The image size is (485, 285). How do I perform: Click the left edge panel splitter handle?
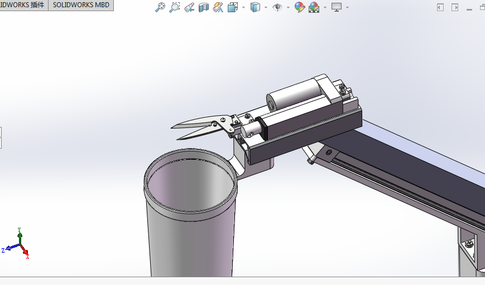1,137
